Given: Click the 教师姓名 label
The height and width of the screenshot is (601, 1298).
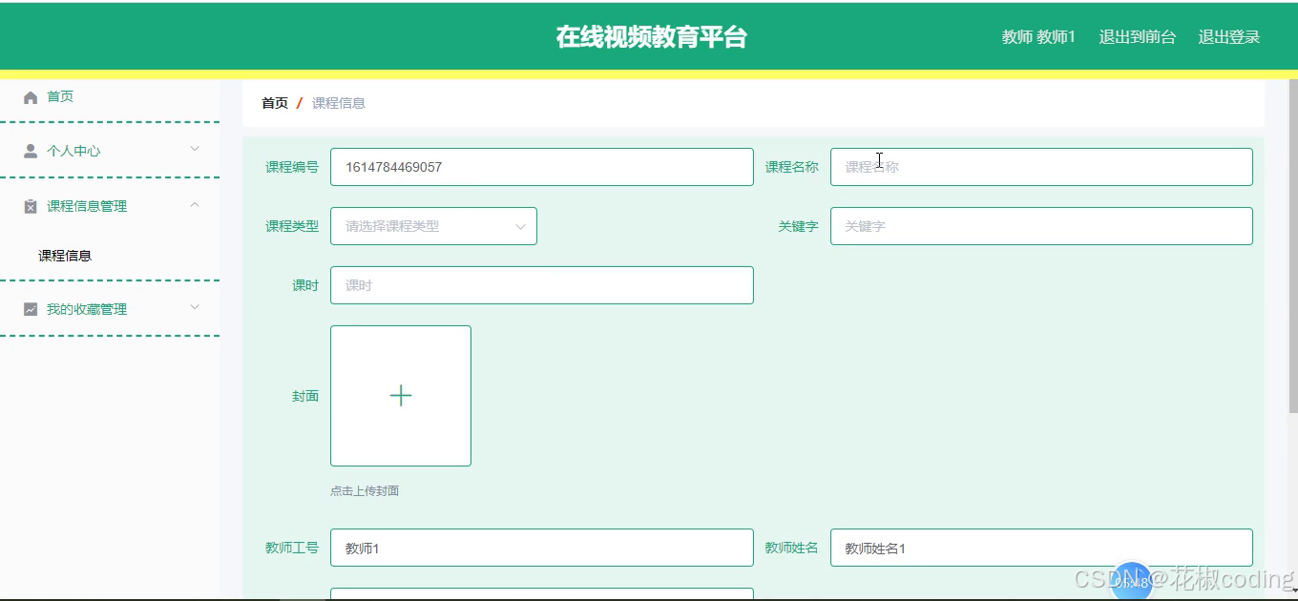Looking at the screenshot, I should click(791, 548).
